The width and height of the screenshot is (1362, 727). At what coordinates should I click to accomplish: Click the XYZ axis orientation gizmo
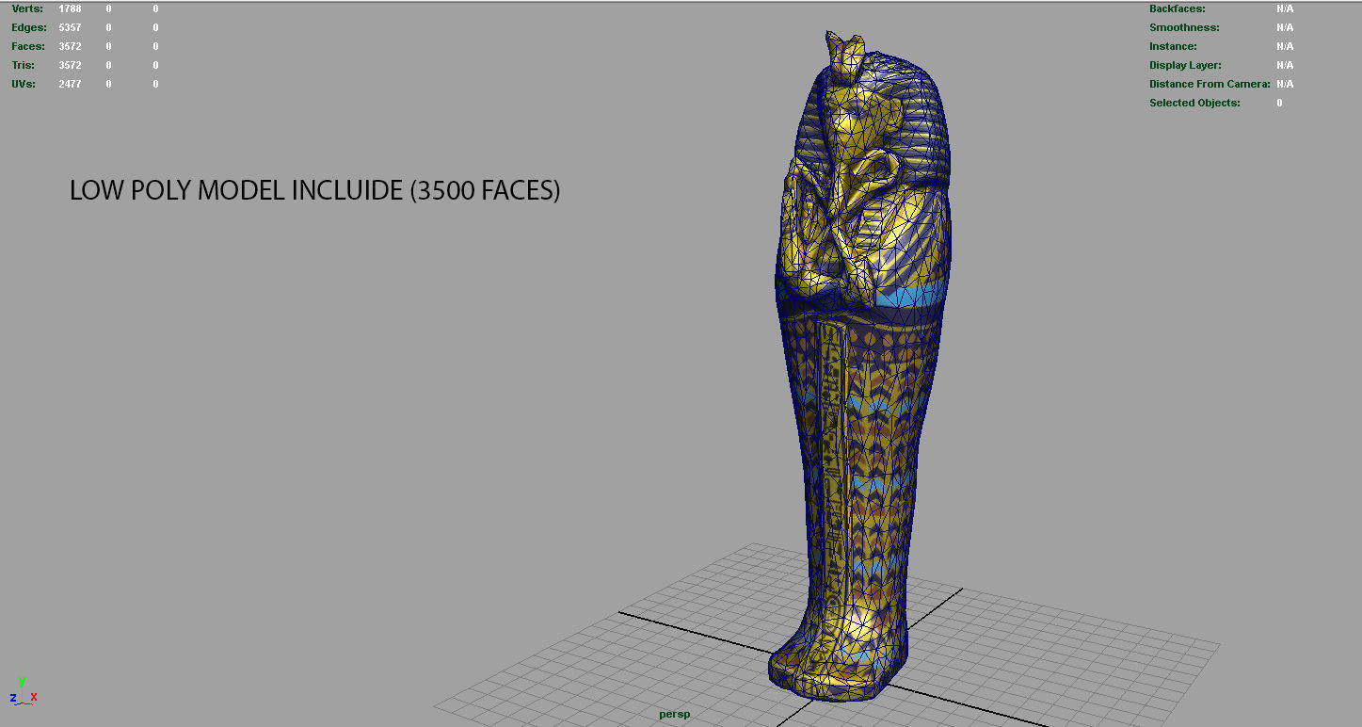[x=23, y=692]
